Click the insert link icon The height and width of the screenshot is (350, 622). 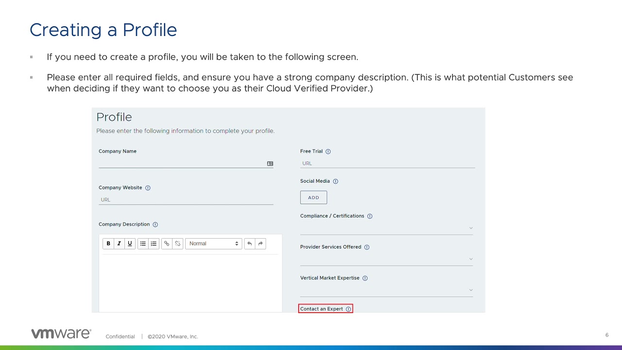point(167,244)
